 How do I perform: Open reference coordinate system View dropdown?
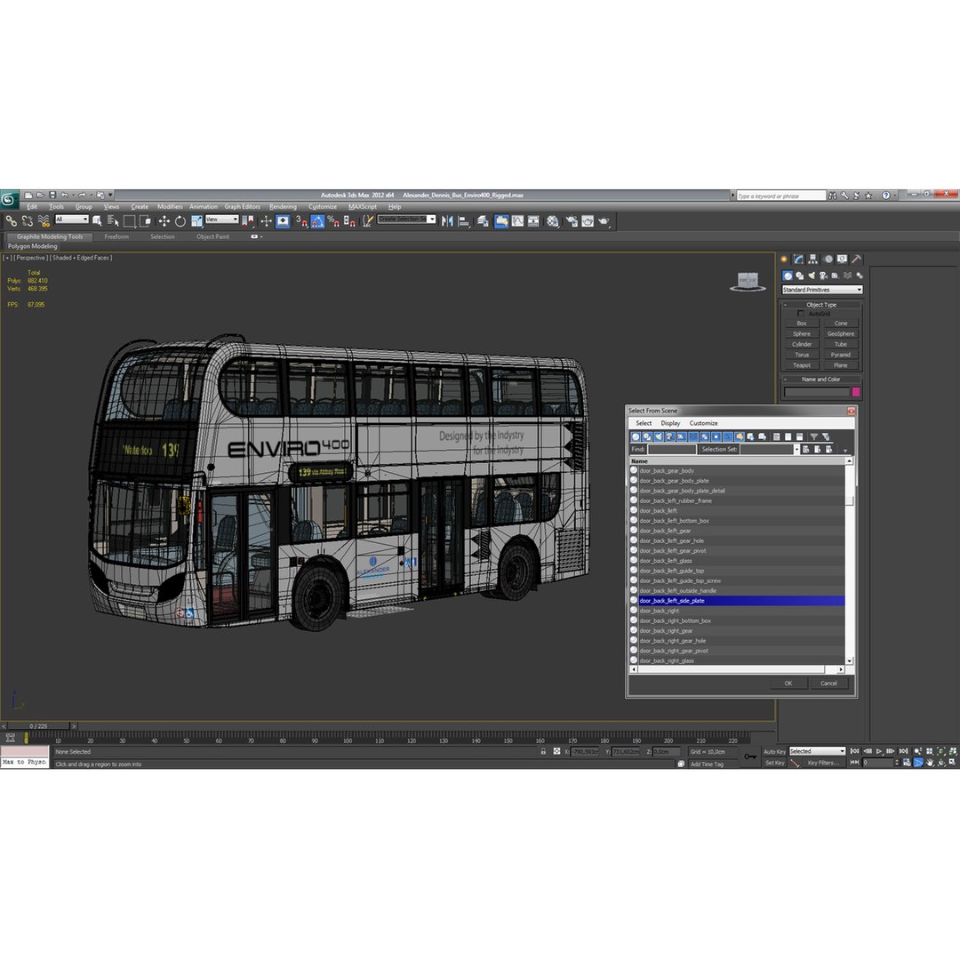pos(221,220)
